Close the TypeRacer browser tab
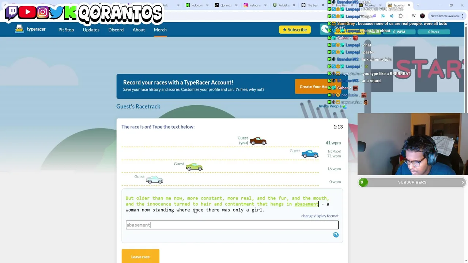This screenshot has width=468, height=263. point(409,5)
